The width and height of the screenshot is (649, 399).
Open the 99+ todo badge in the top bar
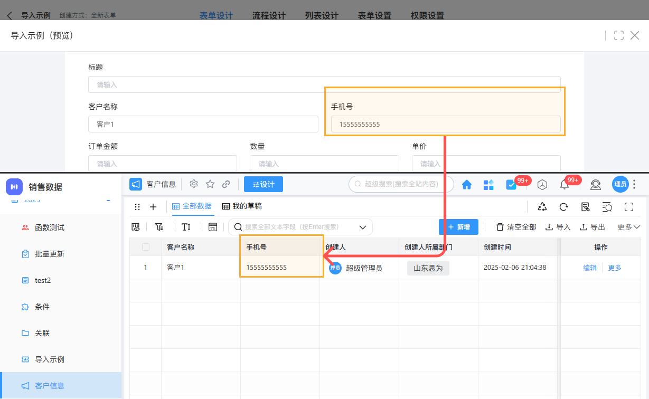[510, 185]
